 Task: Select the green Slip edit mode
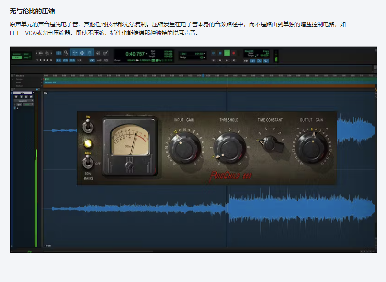(17, 58)
